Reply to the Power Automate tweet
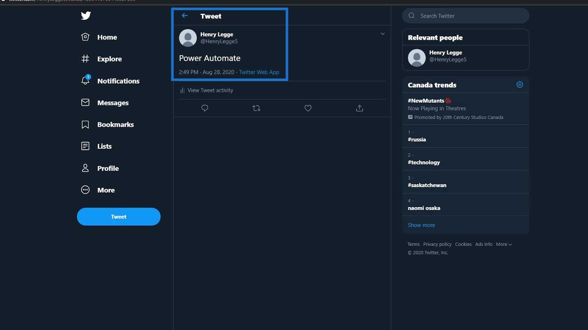The width and height of the screenshot is (588, 330). (205, 108)
